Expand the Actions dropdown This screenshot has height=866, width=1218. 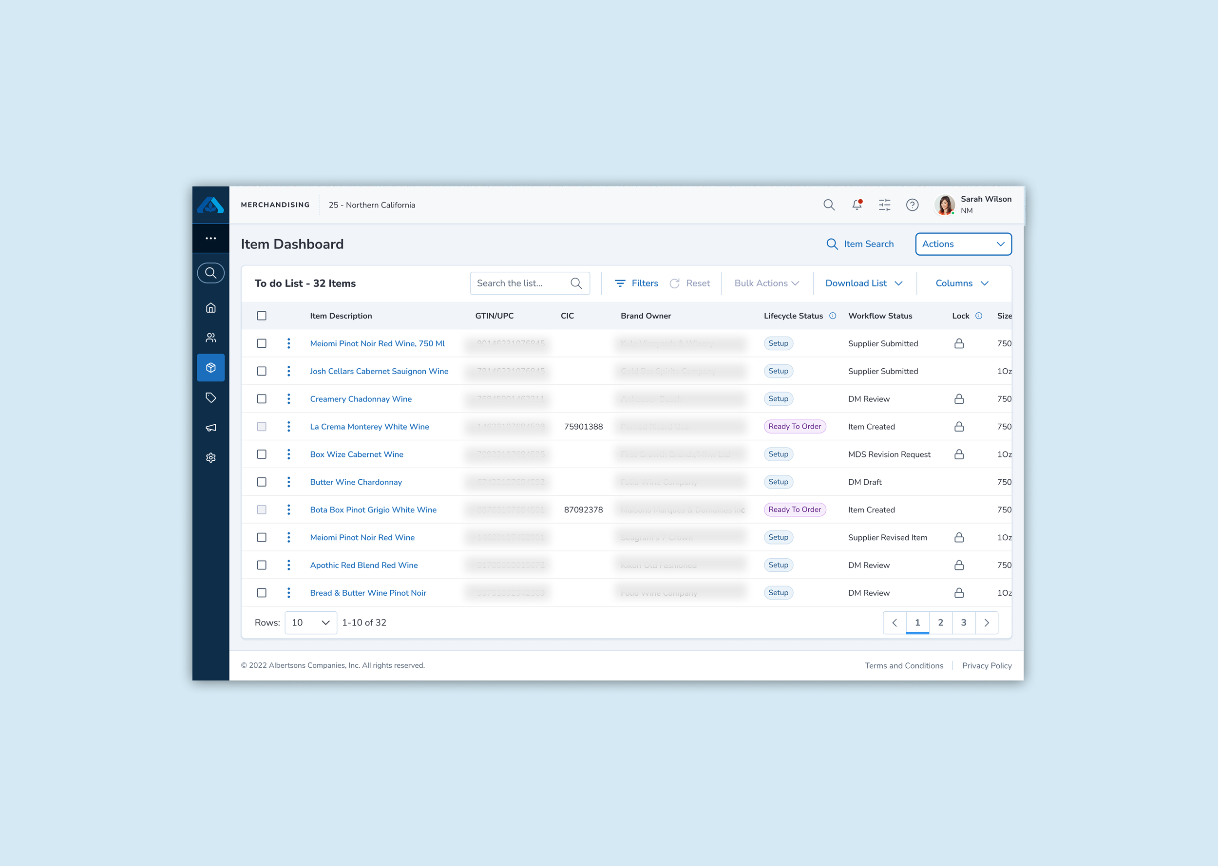[963, 244]
